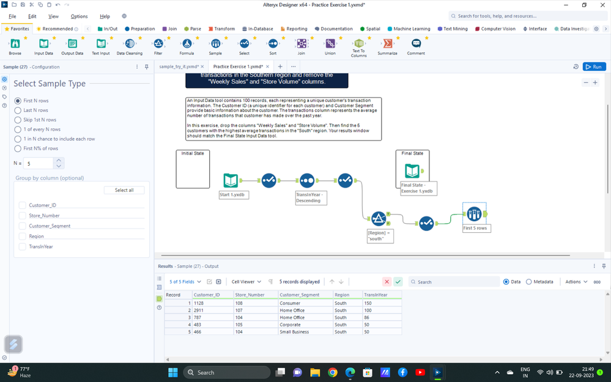Zoom out canvas with minus button
Image resolution: width=611 pixels, height=382 pixels.
tap(586, 83)
